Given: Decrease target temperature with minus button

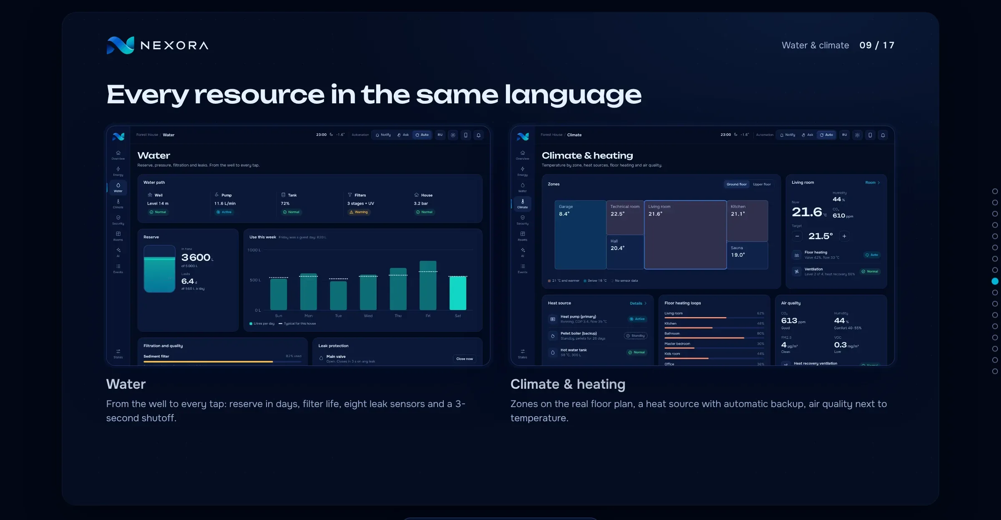Looking at the screenshot, I should pyautogui.click(x=797, y=236).
